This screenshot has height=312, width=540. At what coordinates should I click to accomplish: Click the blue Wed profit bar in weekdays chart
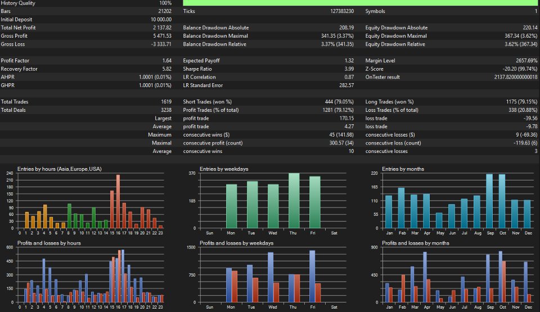(271, 277)
